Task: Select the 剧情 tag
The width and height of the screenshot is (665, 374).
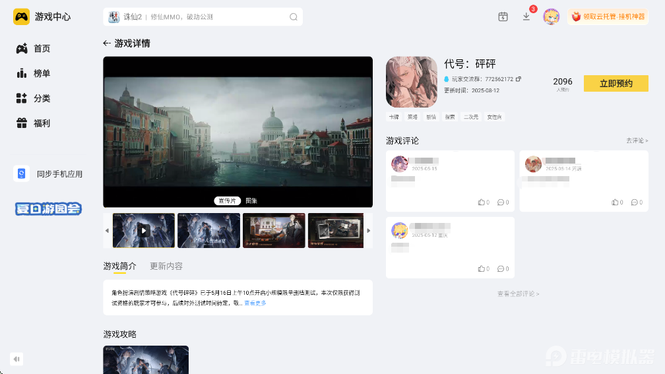Action: click(x=431, y=117)
